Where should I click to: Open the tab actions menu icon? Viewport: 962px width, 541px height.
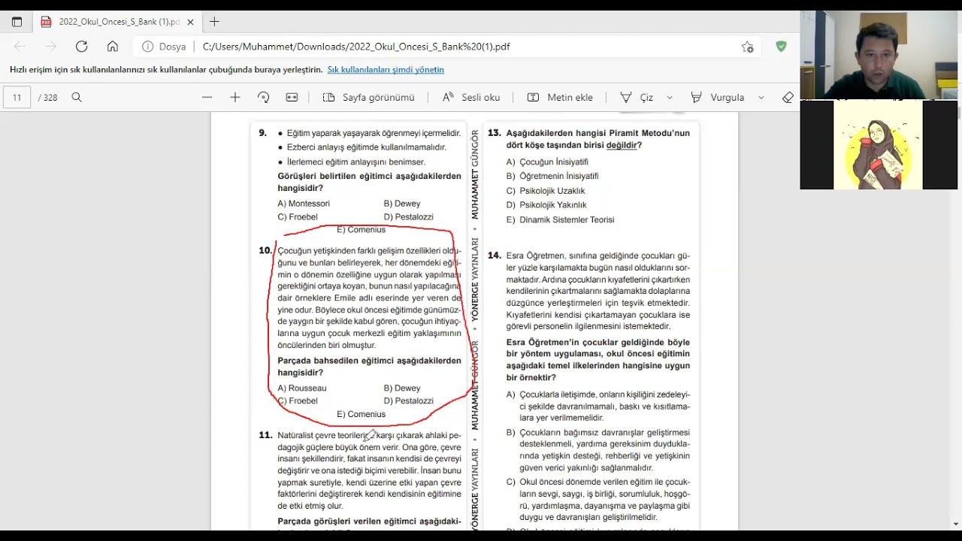click(17, 22)
